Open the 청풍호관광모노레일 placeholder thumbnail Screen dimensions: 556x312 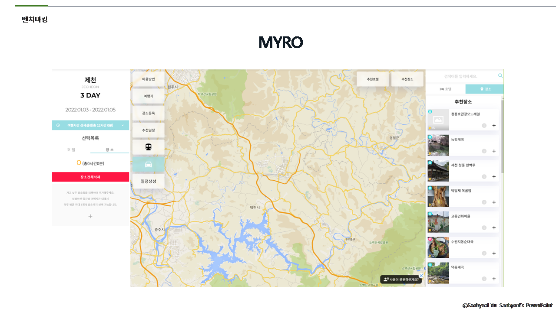pos(438,120)
